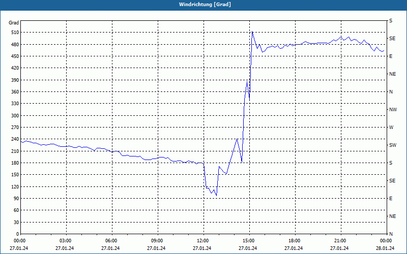
Task: Select the 12:00 time label
Action: click(202, 241)
